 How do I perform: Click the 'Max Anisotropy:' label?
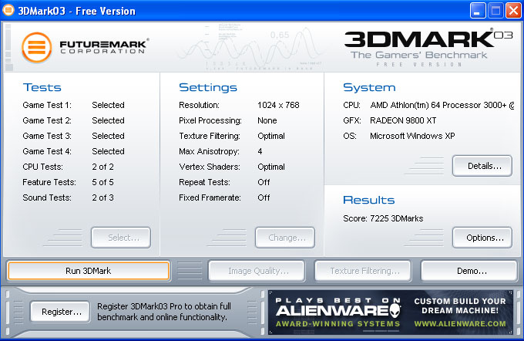click(x=209, y=151)
